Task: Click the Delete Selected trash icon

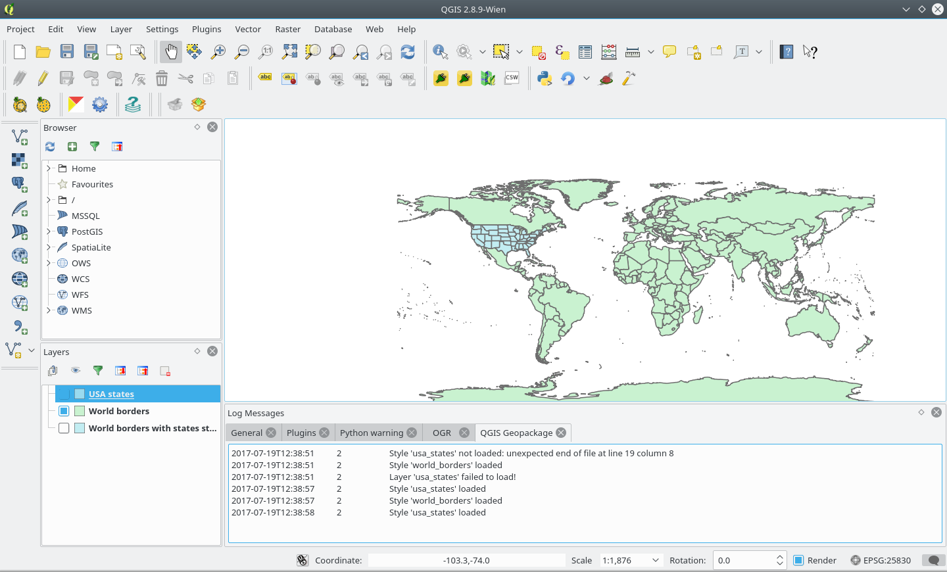Action: tap(162, 79)
